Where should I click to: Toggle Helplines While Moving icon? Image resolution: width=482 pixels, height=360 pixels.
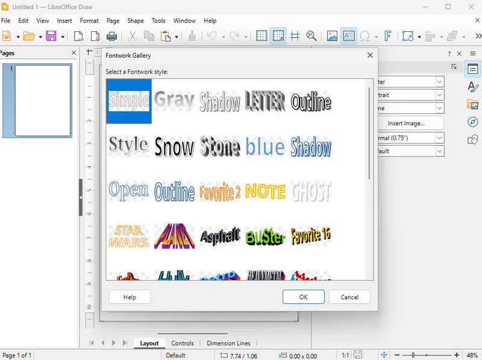[295, 36]
